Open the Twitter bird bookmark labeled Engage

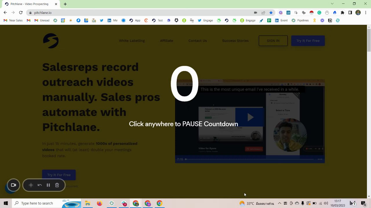[205, 21]
